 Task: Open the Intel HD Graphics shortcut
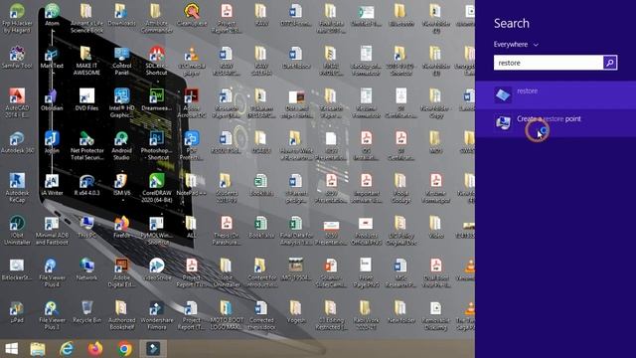(121, 102)
